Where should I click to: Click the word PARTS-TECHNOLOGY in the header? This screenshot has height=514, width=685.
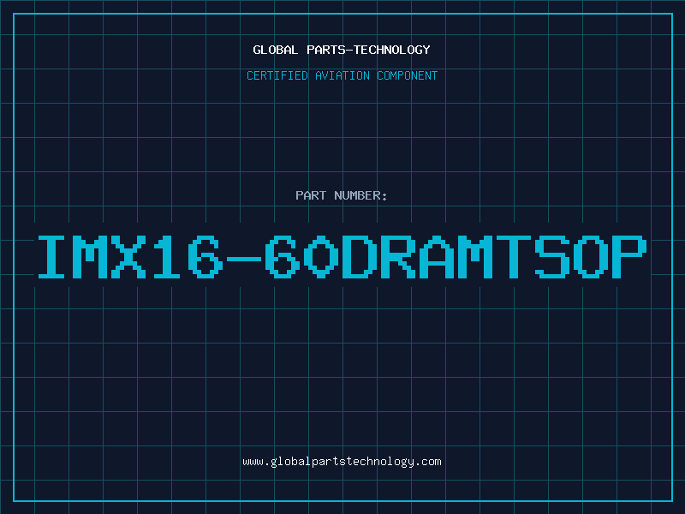point(369,50)
